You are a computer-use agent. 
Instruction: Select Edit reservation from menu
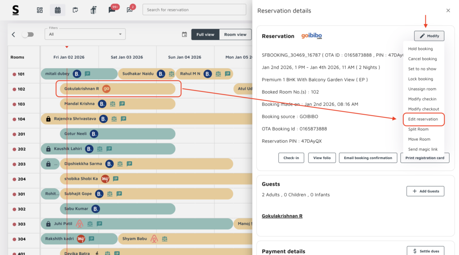[x=423, y=119]
